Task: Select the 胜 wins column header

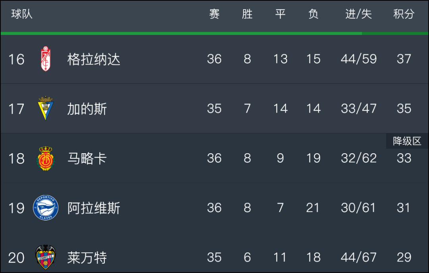Action: point(247,14)
